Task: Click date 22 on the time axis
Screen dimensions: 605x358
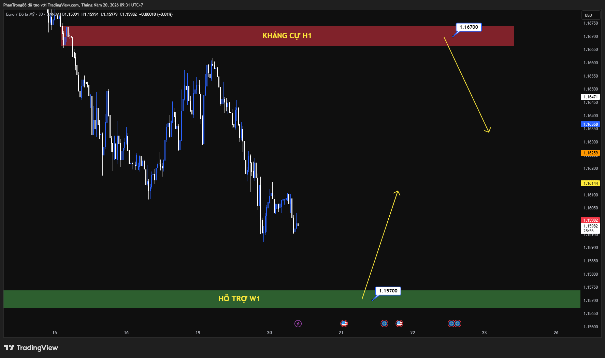Action: click(x=413, y=333)
